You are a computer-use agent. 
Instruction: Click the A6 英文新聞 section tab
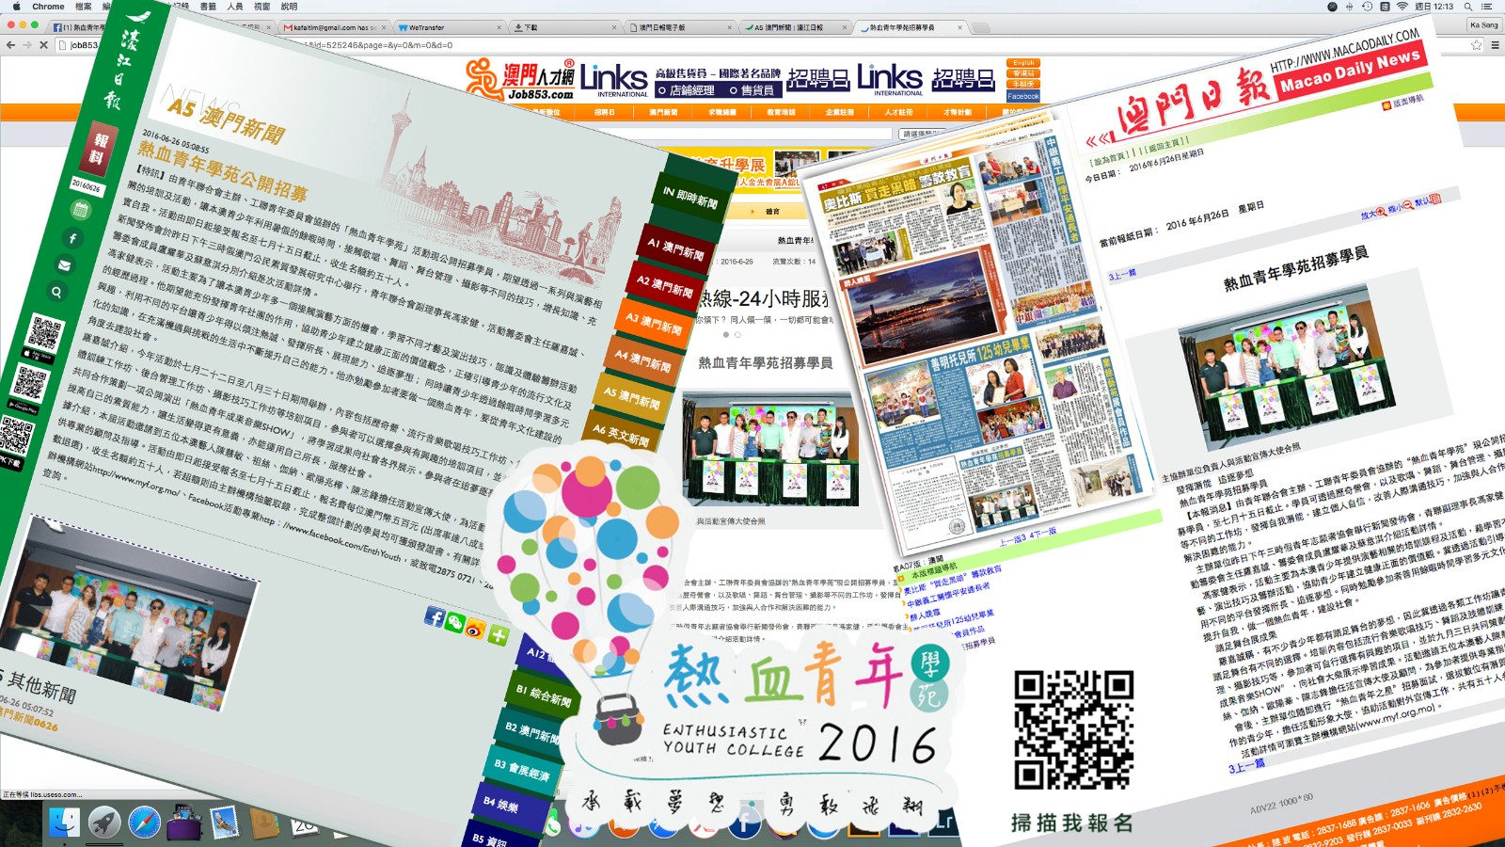click(621, 434)
